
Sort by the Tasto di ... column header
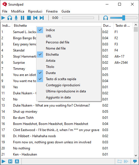(123, 26)
